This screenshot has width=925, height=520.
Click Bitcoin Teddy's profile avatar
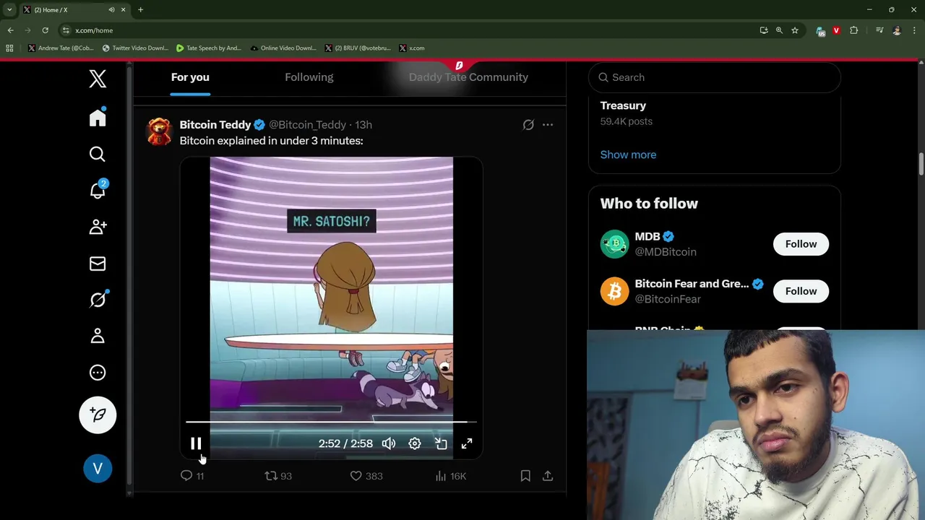click(159, 131)
